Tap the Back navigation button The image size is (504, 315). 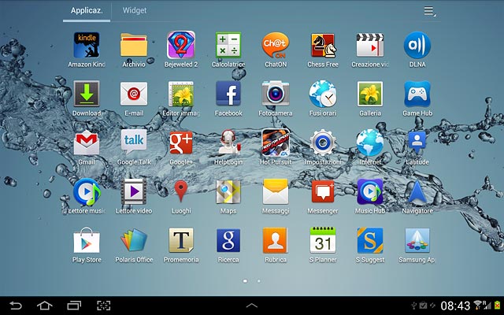(x=16, y=306)
